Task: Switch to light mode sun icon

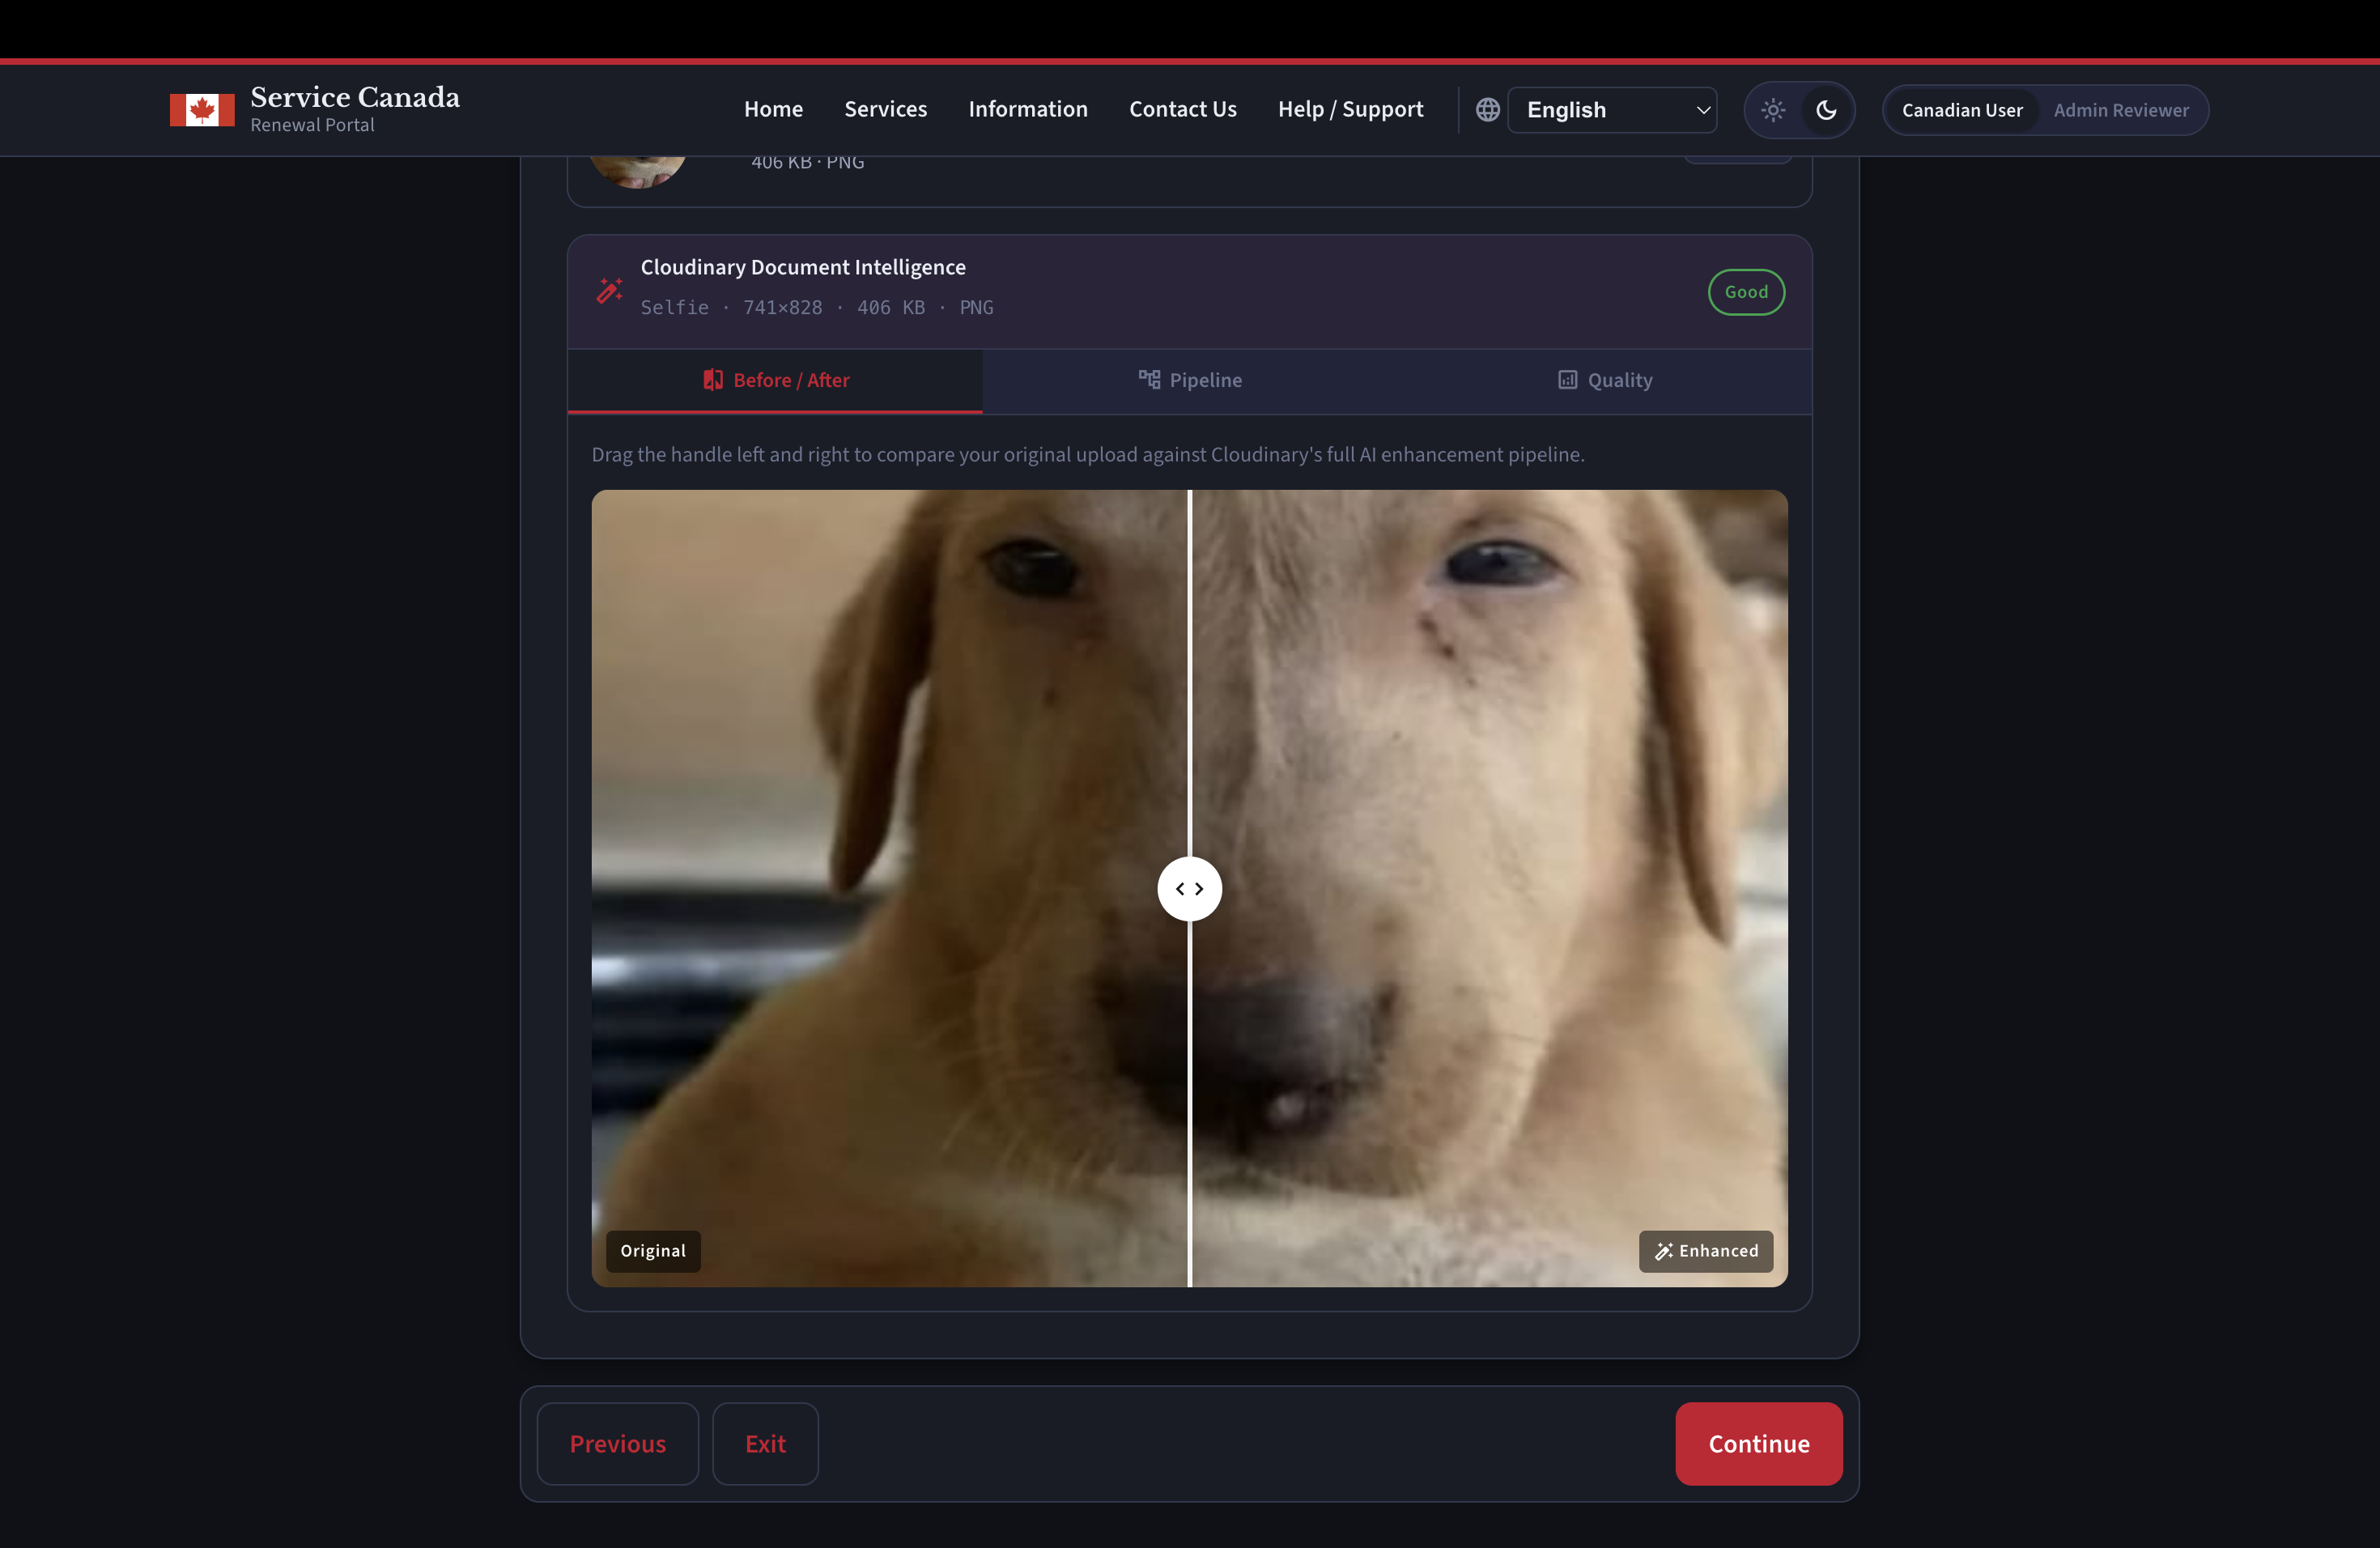Action: coord(1773,110)
